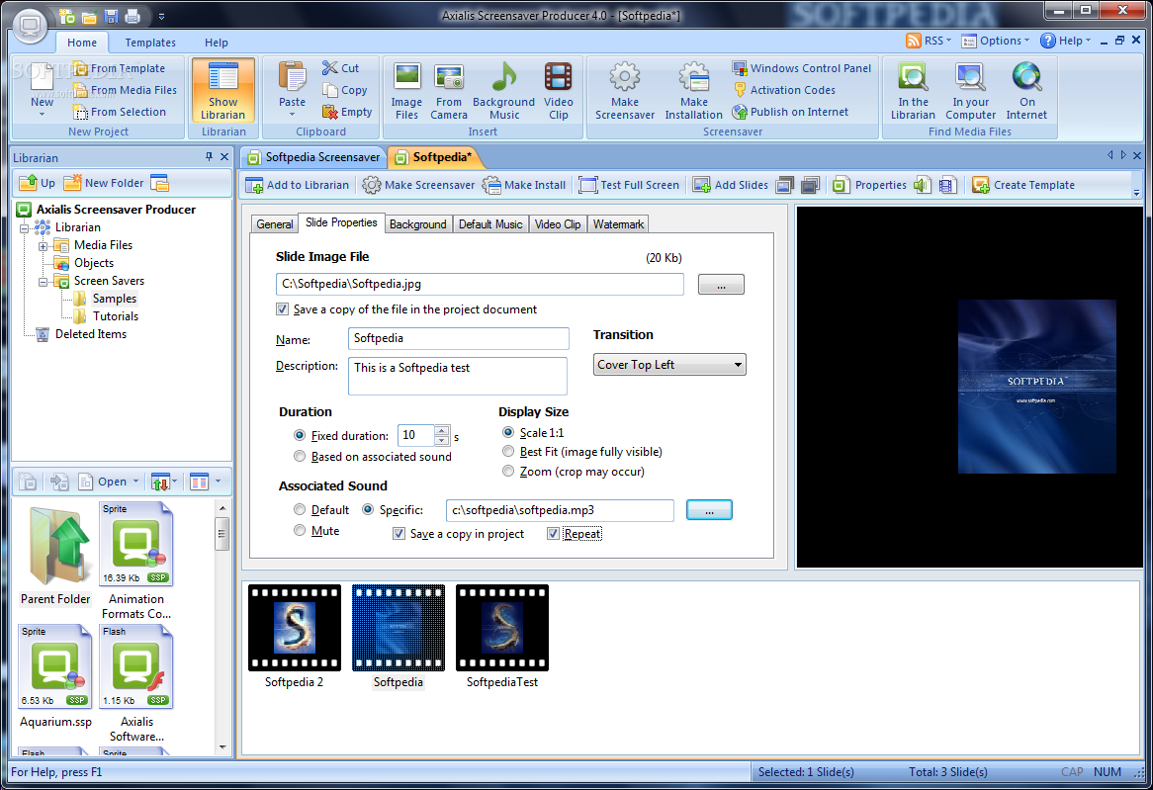The height and width of the screenshot is (790, 1153).
Task: Toggle Save a copy in project checkbox
Action: point(399,533)
